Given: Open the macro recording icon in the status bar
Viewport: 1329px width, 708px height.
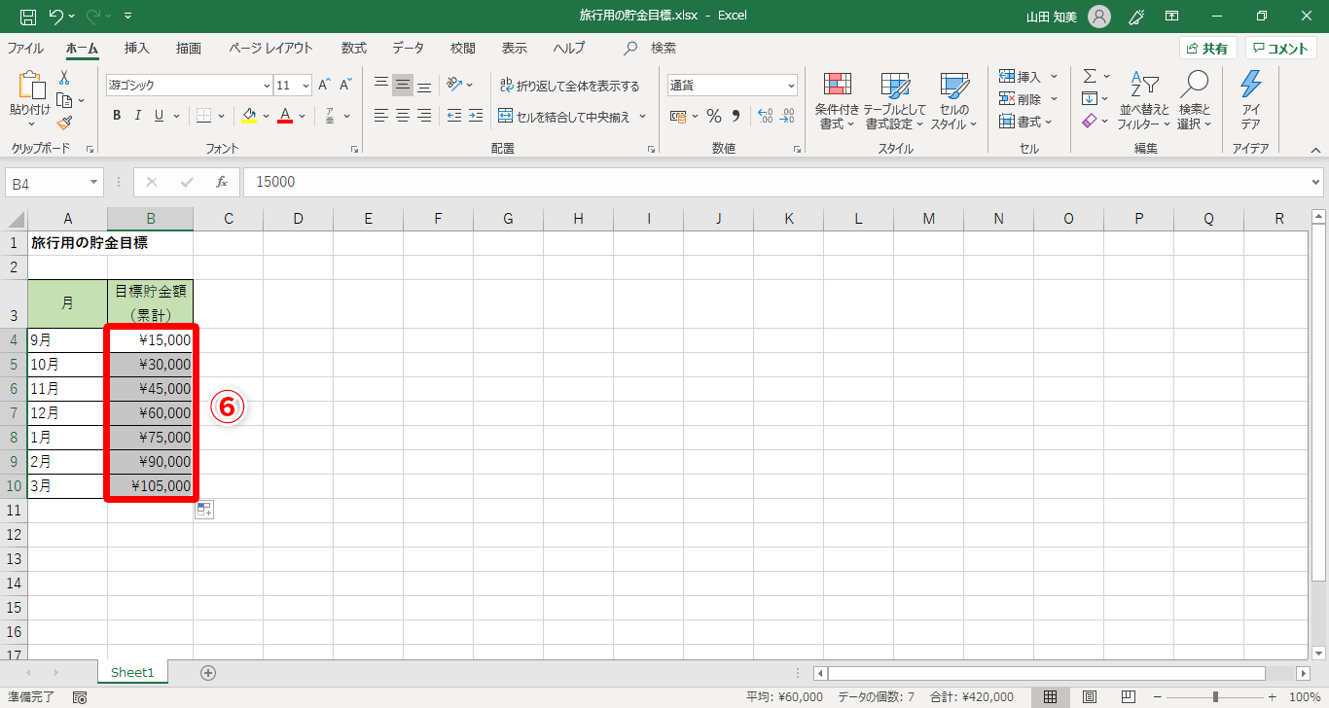Looking at the screenshot, I should tap(80, 697).
